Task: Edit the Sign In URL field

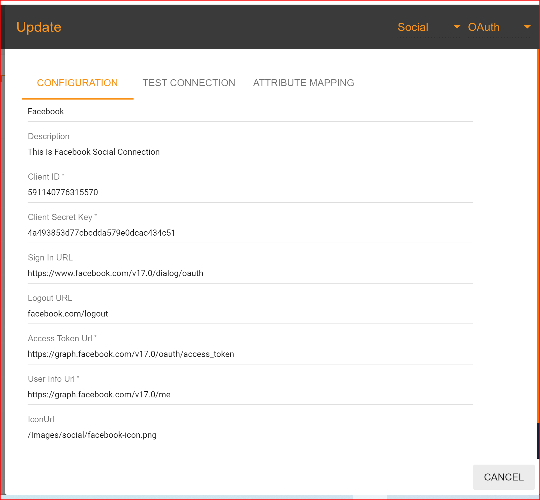Action: point(250,273)
